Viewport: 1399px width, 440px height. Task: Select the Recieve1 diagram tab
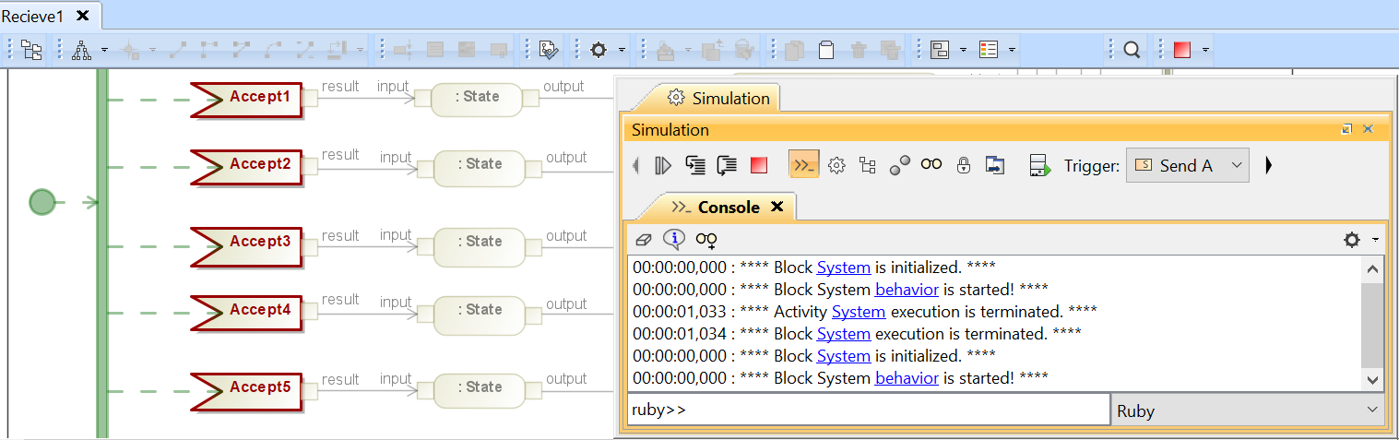(x=33, y=16)
